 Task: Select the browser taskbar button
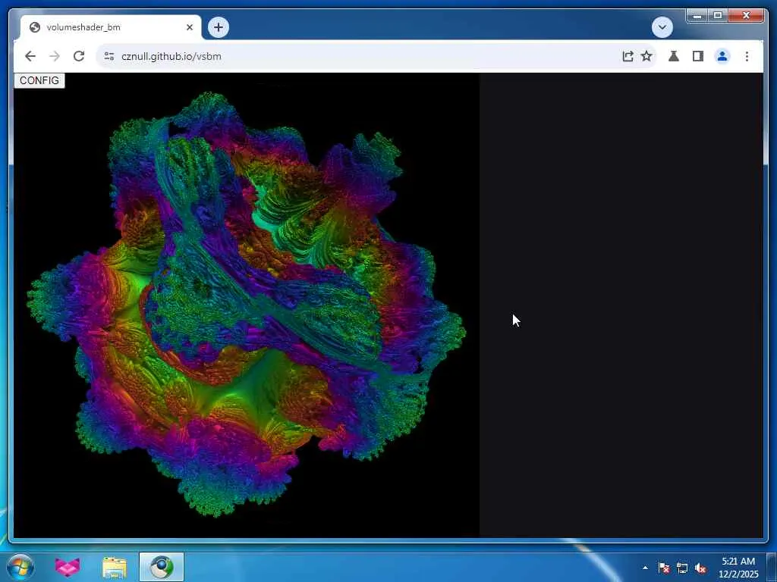coord(162,567)
